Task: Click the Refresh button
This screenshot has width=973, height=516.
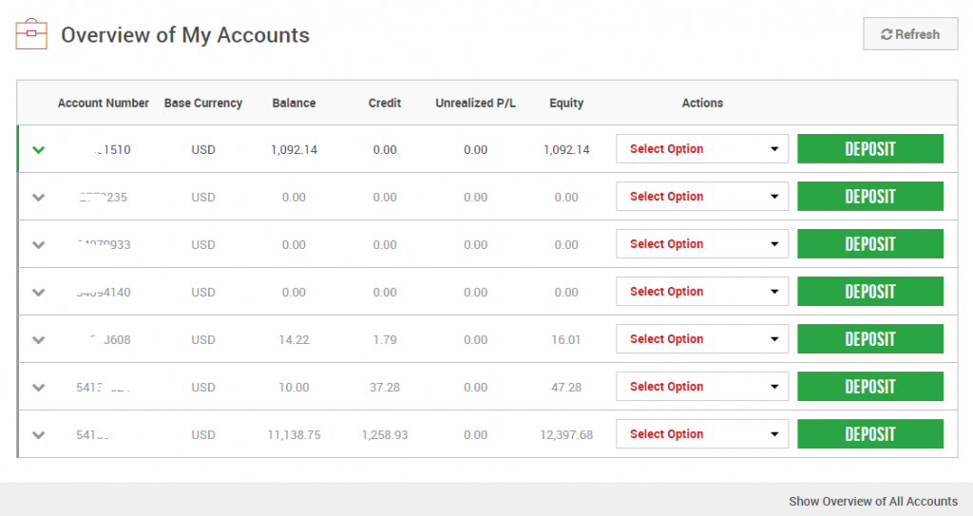Action: (x=910, y=34)
